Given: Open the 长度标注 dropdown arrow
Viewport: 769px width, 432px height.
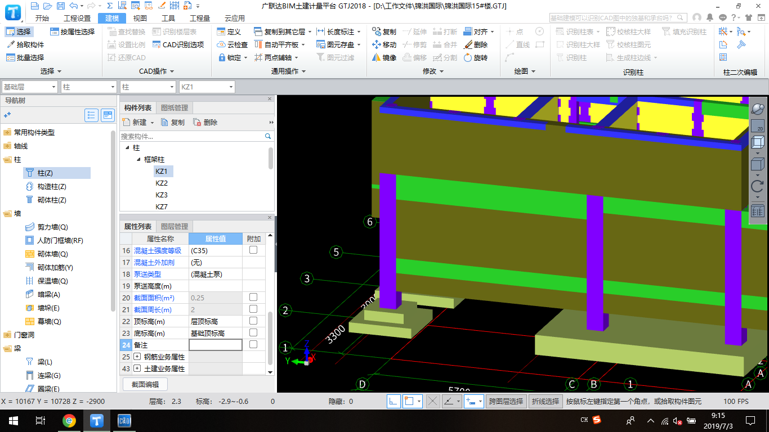Looking at the screenshot, I should (359, 32).
